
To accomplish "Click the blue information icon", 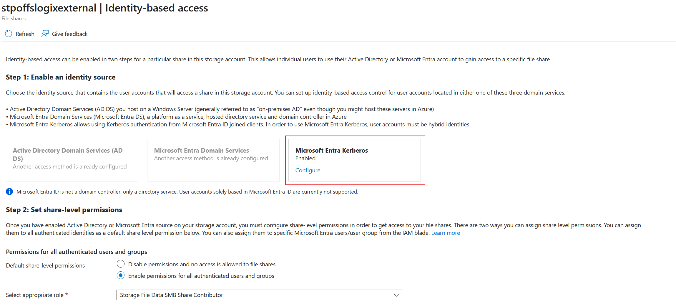I will (x=9, y=192).
